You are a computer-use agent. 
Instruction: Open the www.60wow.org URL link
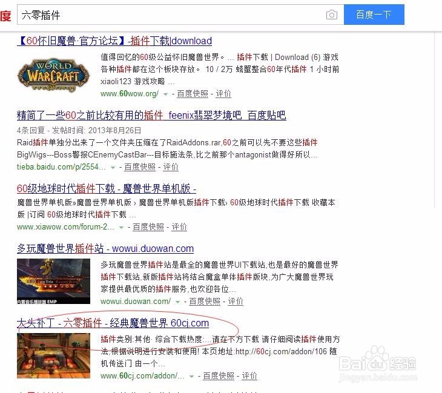[130, 94]
